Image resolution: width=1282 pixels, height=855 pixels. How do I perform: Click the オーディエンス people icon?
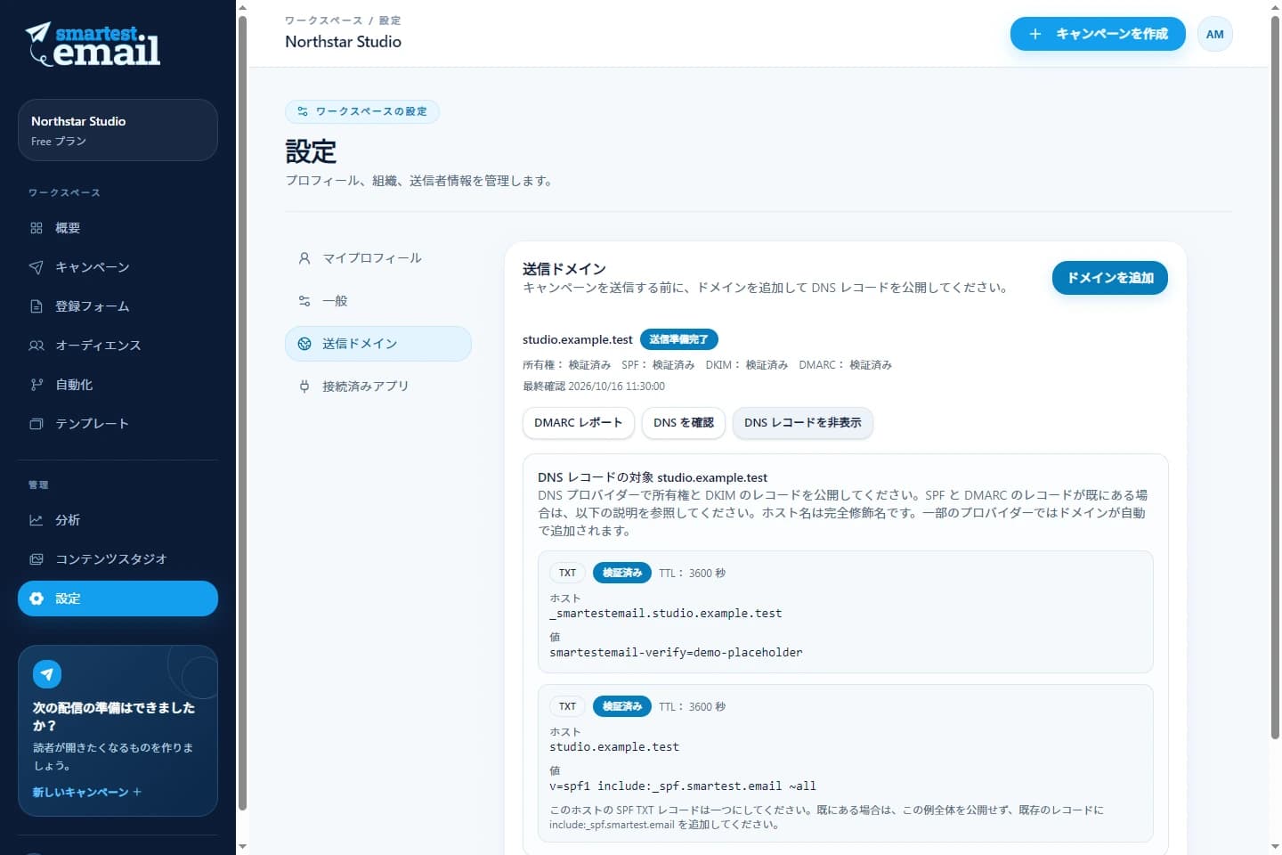click(x=37, y=346)
